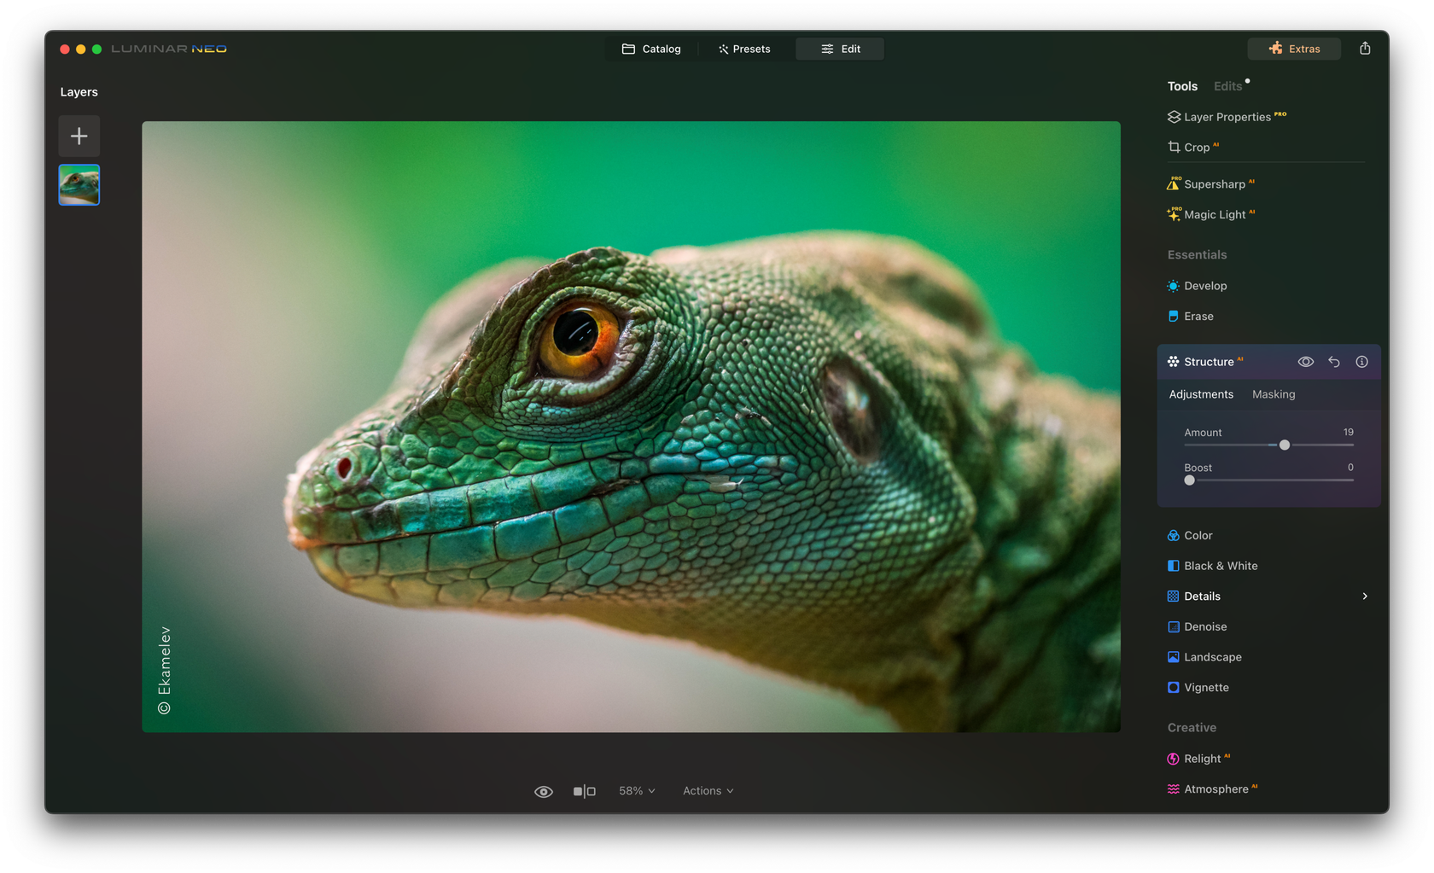The width and height of the screenshot is (1434, 873).
Task: Open the Atmosphere AI tool
Action: coord(1216,789)
